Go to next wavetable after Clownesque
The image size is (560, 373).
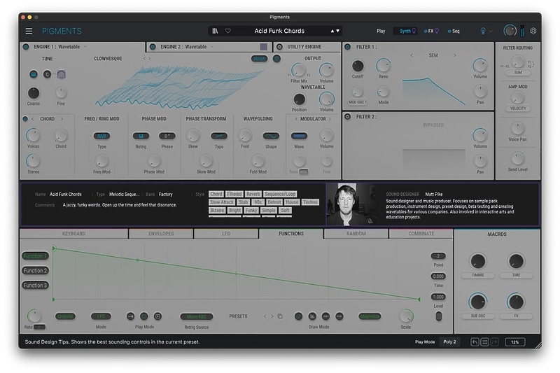click(150, 59)
